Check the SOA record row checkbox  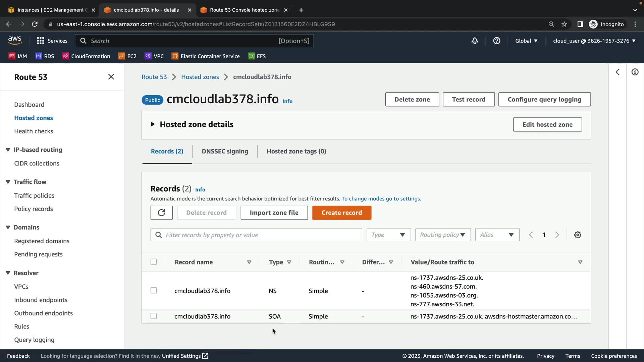154,316
